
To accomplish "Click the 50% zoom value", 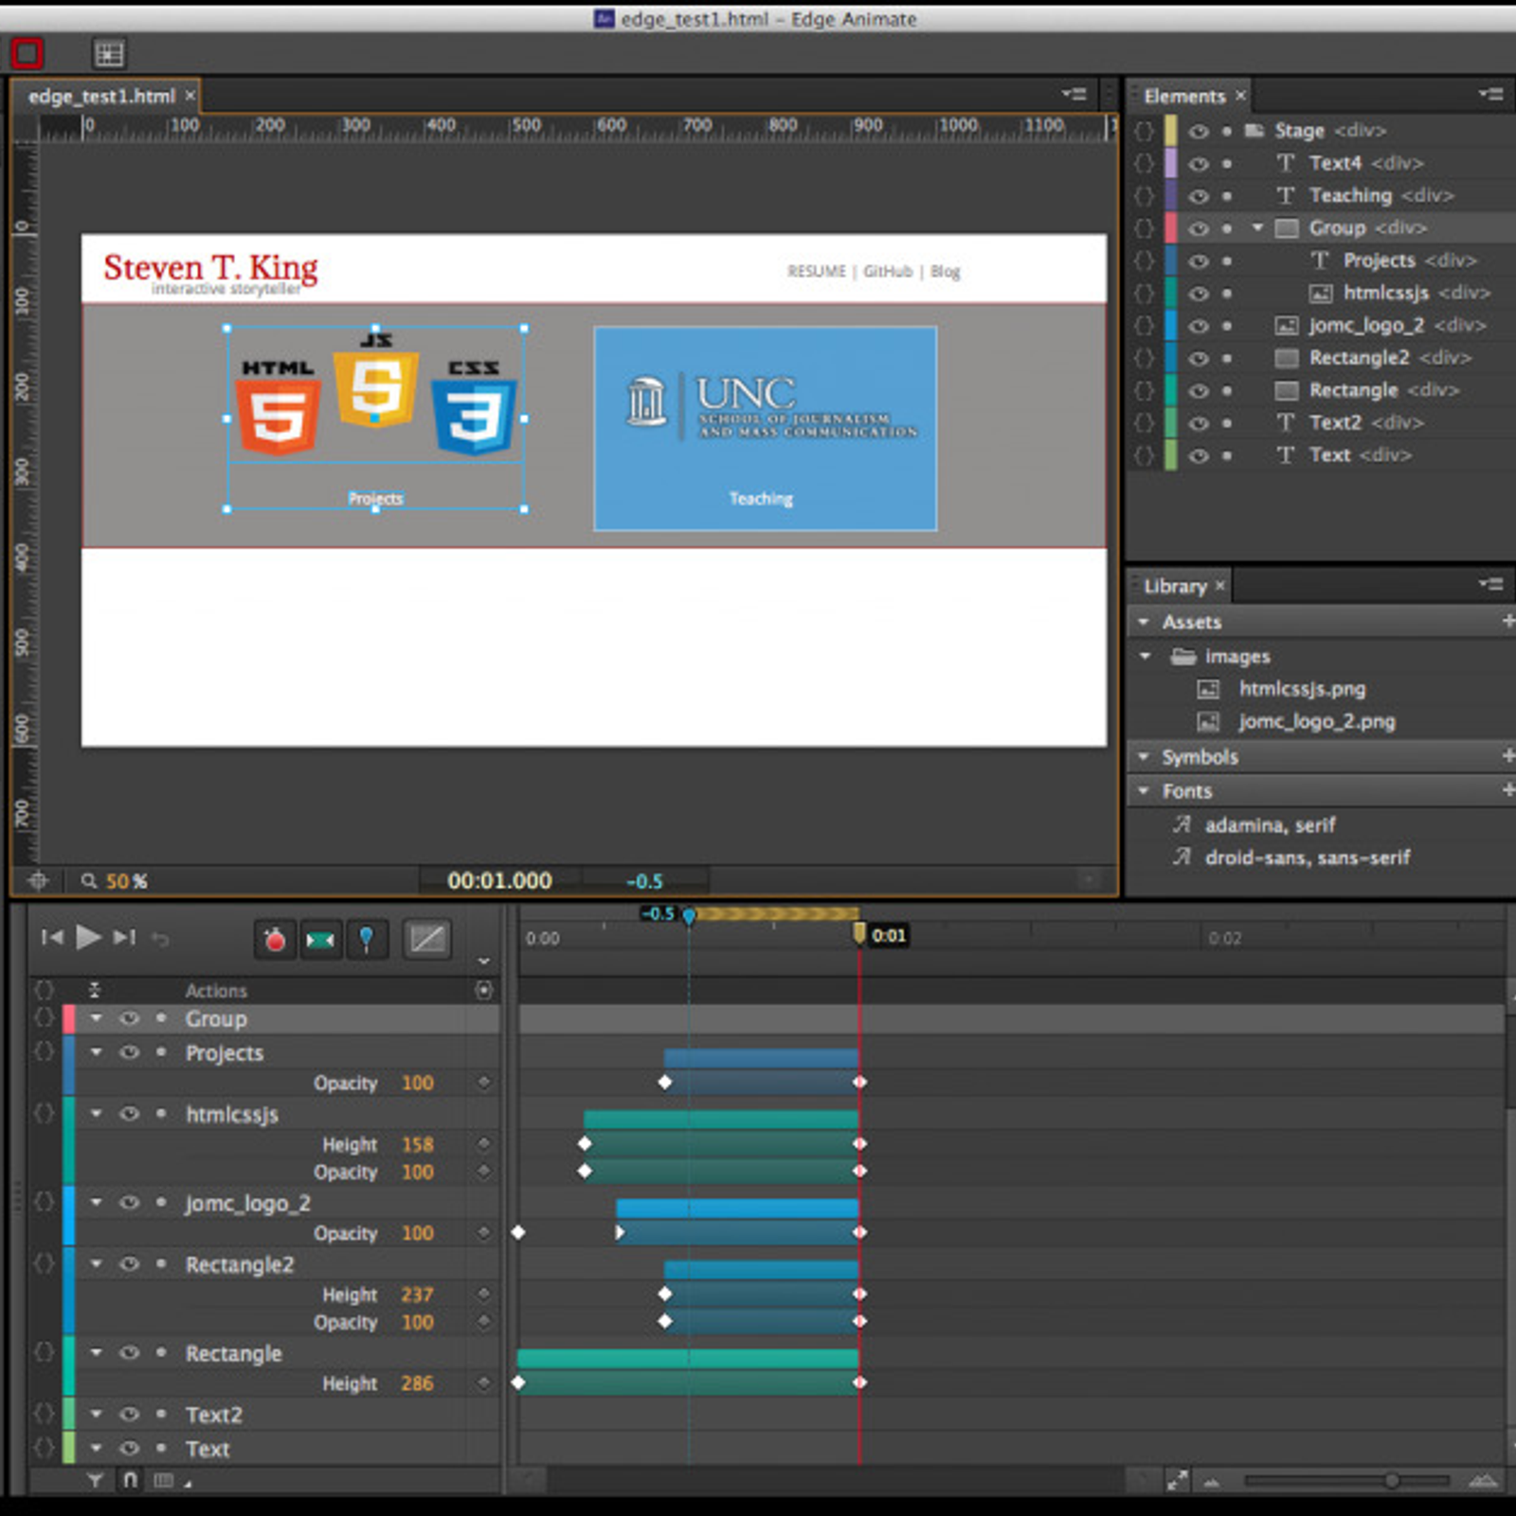I will (x=126, y=881).
